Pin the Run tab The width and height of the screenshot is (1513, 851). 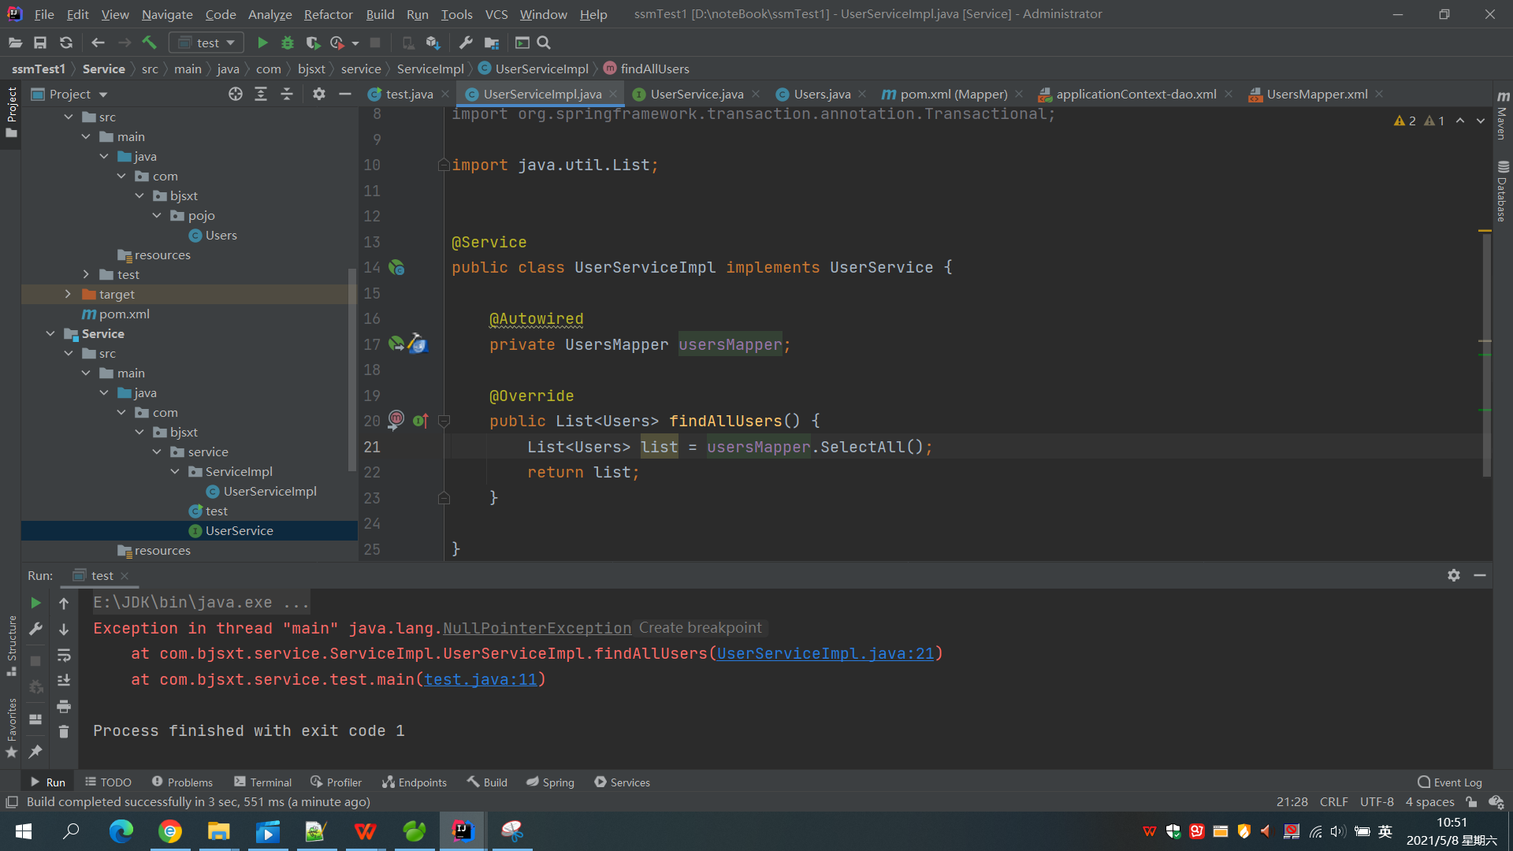pos(35,752)
